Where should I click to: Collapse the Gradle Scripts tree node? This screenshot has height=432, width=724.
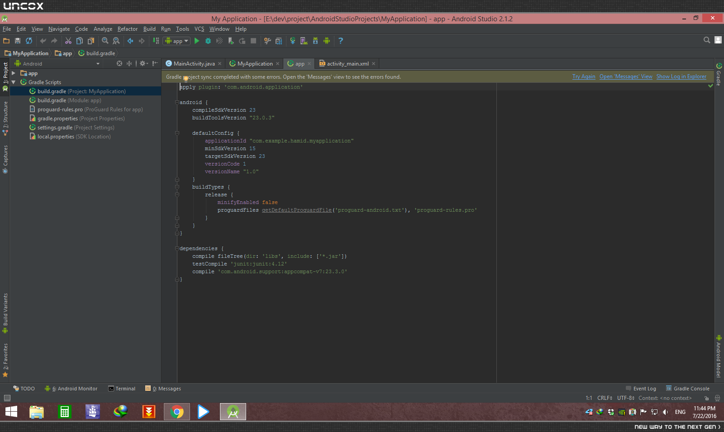[14, 82]
